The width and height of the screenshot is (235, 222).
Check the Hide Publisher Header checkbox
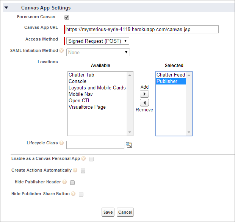(x=72, y=183)
